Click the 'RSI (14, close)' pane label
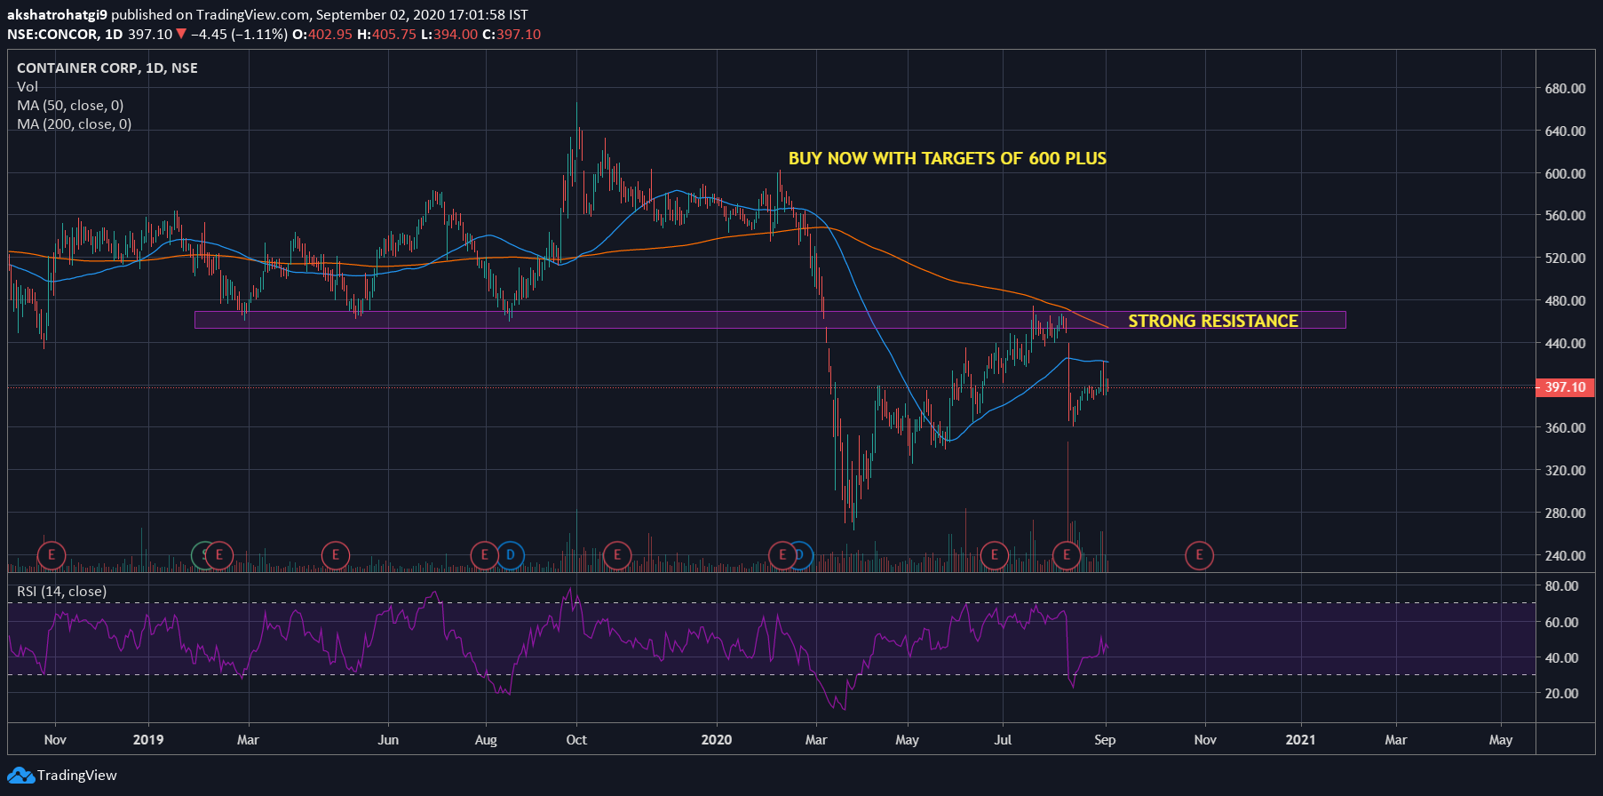The height and width of the screenshot is (796, 1603). click(62, 592)
